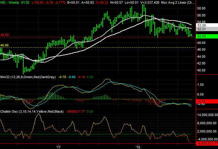Click the 58.00 price axis label
The width and height of the screenshot is (218, 149).
click(x=201, y=9)
